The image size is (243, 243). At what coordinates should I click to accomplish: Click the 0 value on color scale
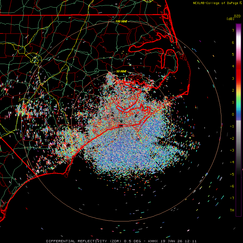pos(233,114)
